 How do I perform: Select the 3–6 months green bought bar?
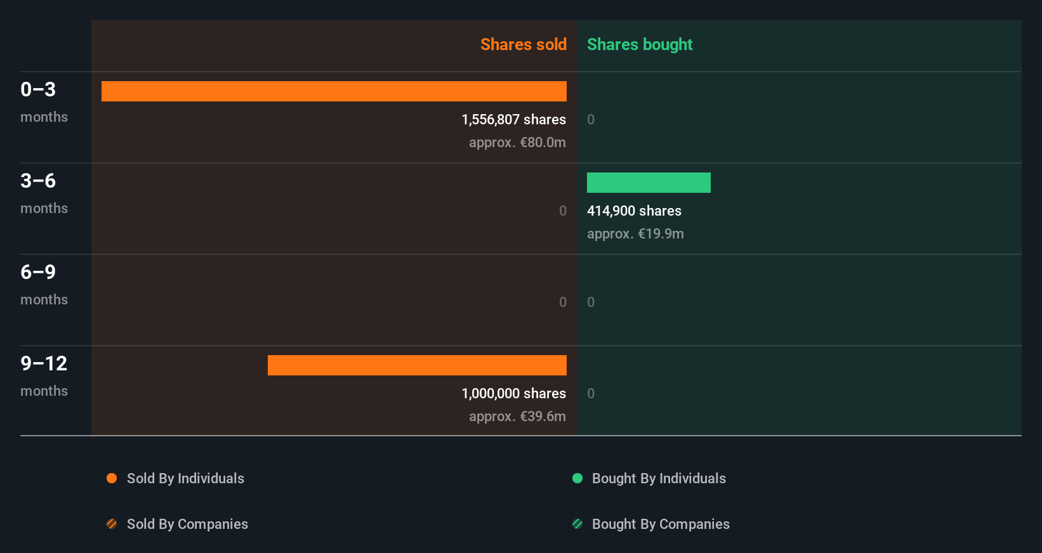click(649, 183)
